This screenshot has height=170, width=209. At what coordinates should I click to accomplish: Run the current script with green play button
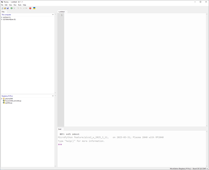(11, 8)
